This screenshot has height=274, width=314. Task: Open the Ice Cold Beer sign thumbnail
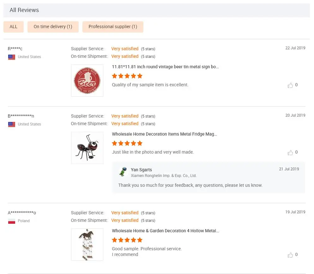click(87, 81)
